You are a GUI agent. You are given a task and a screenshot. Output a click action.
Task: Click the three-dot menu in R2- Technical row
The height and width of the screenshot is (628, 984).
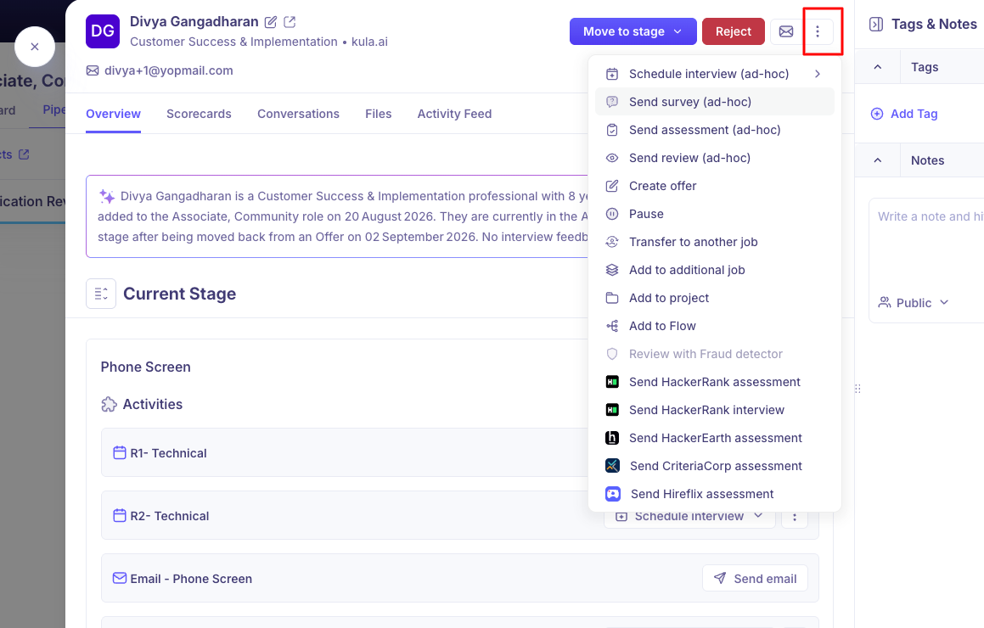tap(795, 517)
